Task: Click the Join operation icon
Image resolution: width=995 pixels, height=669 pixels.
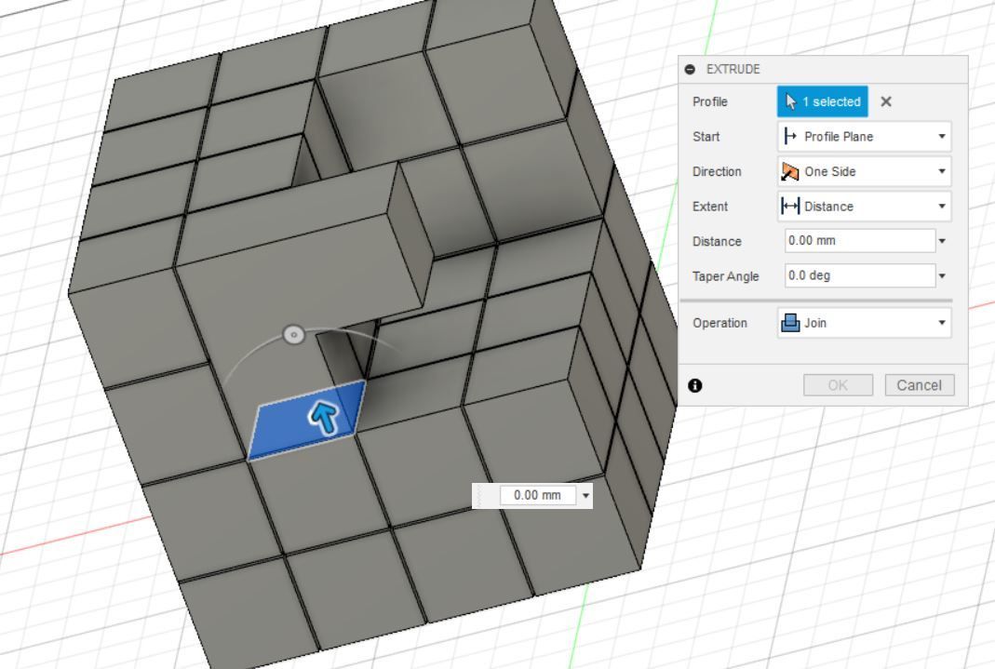Action: [792, 323]
